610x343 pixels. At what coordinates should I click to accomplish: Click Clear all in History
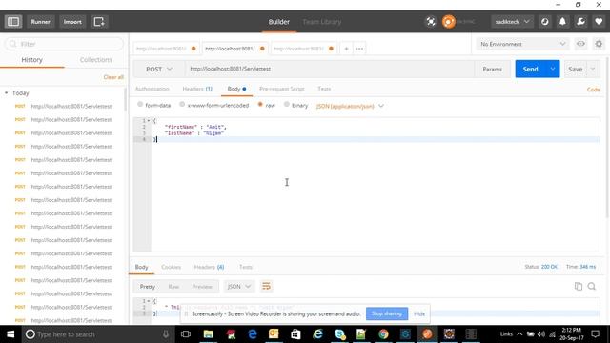[113, 77]
